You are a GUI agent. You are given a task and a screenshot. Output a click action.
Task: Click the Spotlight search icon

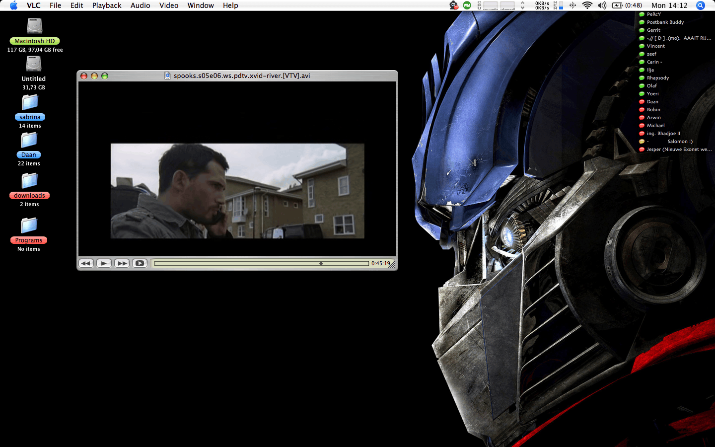[x=700, y=5]
